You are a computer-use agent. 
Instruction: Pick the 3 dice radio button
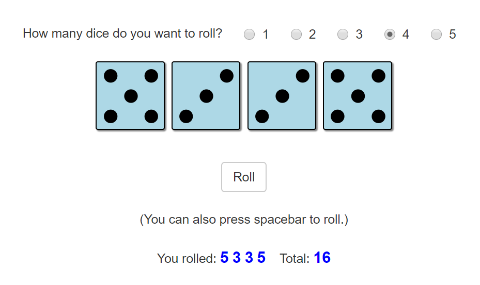click(x=343, y=34)
